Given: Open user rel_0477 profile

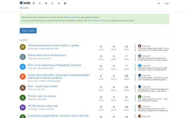Looking at the screenshot, I should coord(41,89).
